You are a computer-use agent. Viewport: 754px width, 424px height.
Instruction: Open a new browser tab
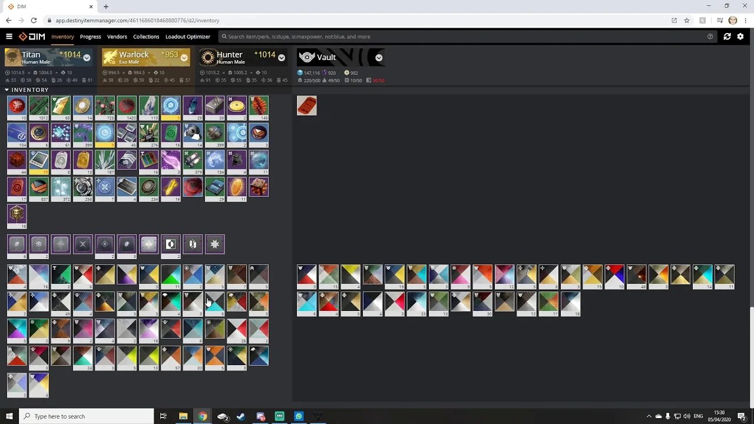[x=106, y=6]
